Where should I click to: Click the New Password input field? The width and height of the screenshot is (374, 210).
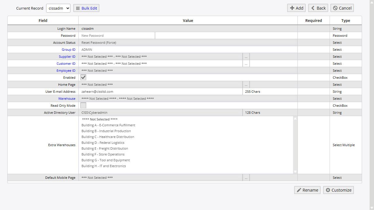click(117, 36)
